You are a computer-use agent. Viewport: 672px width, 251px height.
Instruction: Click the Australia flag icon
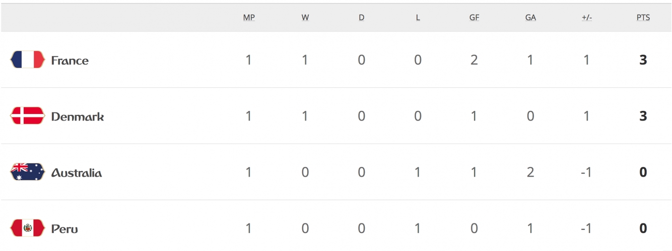(27, 172)
